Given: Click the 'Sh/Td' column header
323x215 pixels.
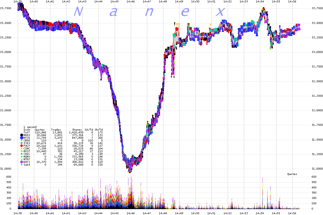Looking at the screenshot, I should pos(99,130).
